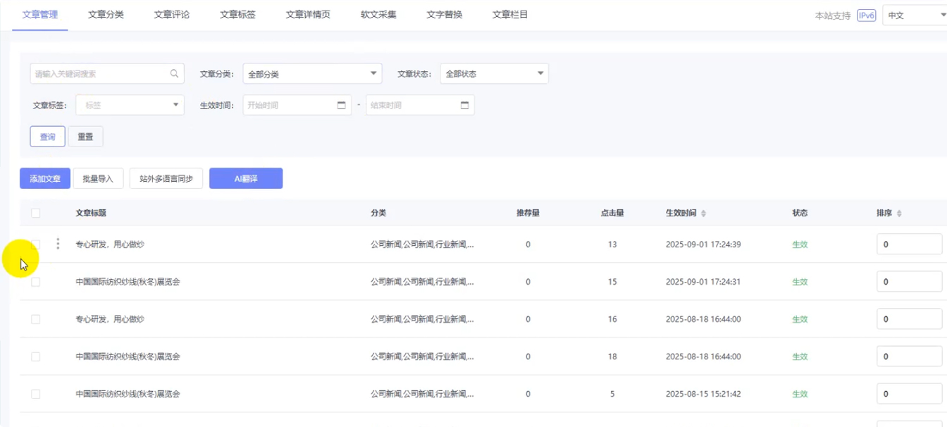This screenshot has height=427, width=947.
Task: Click the 添加文章 button
Action: [x=45, y=179]
